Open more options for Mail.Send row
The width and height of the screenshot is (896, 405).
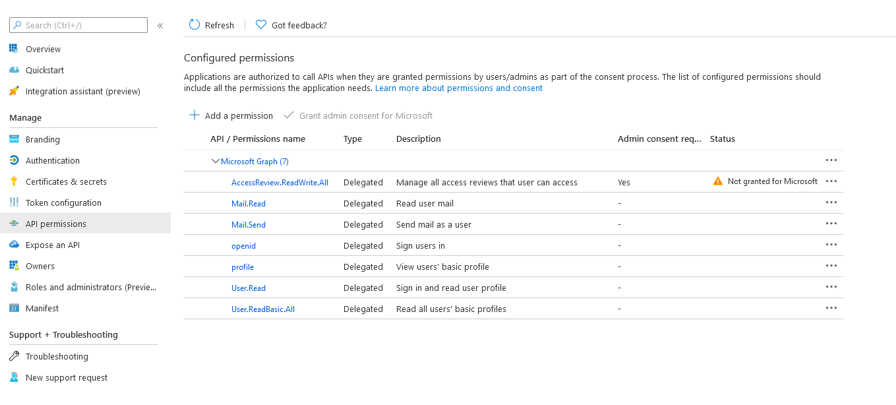831,224
